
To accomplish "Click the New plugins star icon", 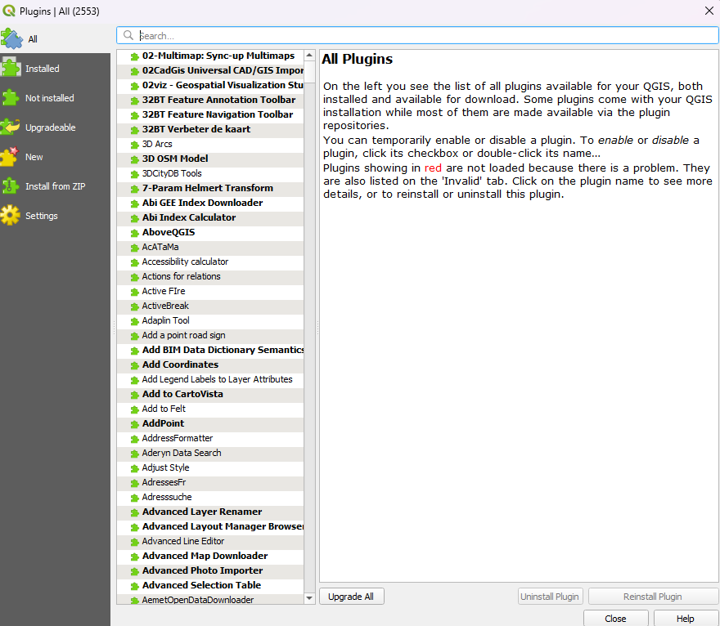I will click(x=10, y=156).
